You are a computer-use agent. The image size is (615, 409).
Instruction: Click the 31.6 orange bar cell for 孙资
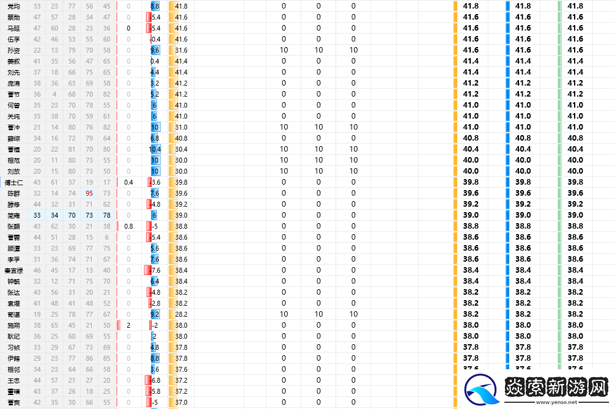[180, 50]
